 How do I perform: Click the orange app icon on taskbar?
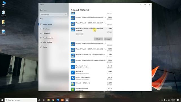[x=62, y=100]
